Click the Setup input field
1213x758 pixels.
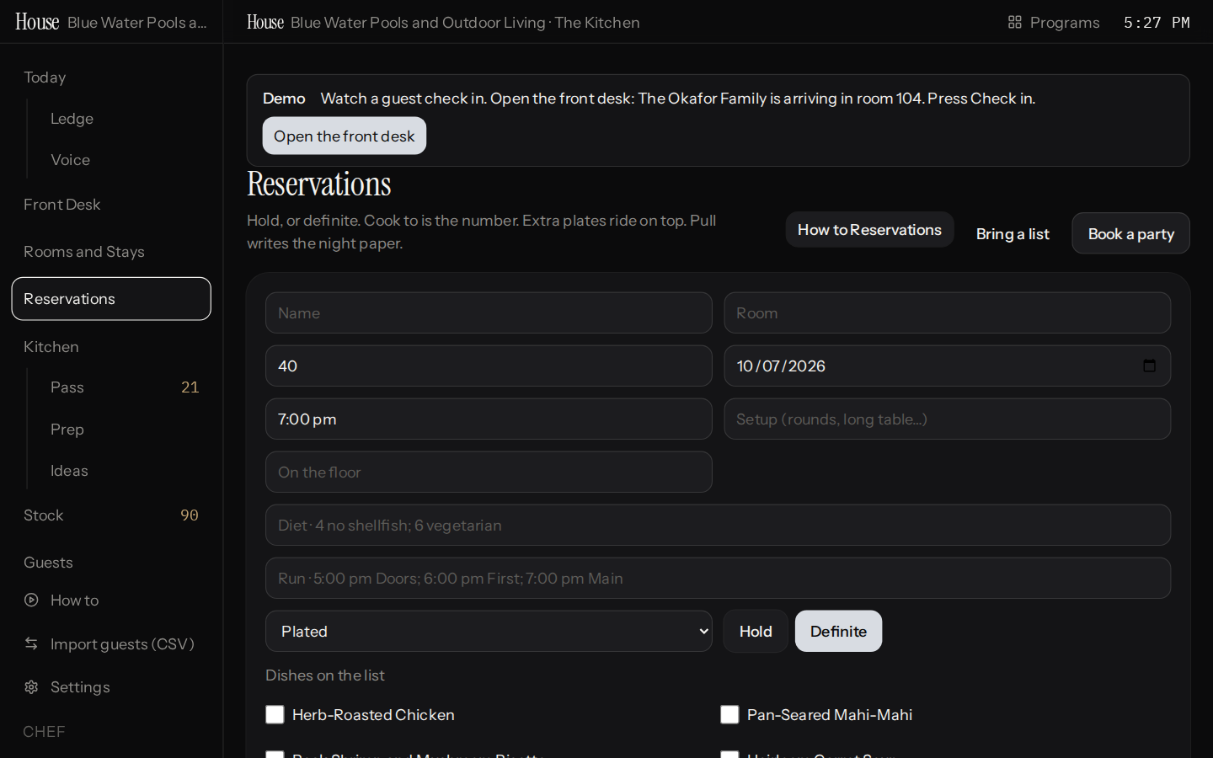(x=947, y=419)
